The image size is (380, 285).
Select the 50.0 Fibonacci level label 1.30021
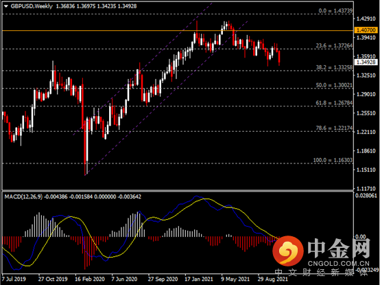point(334,85)
